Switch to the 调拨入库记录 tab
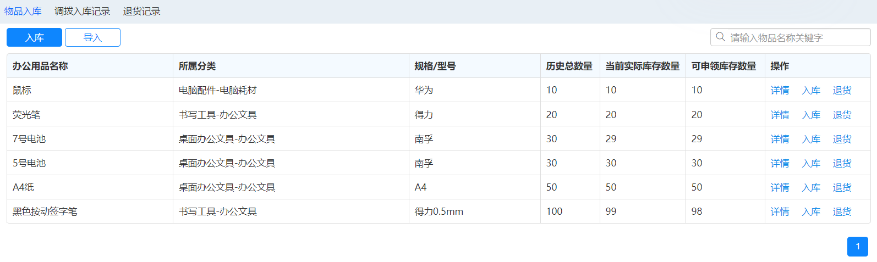 click(82, 12)
